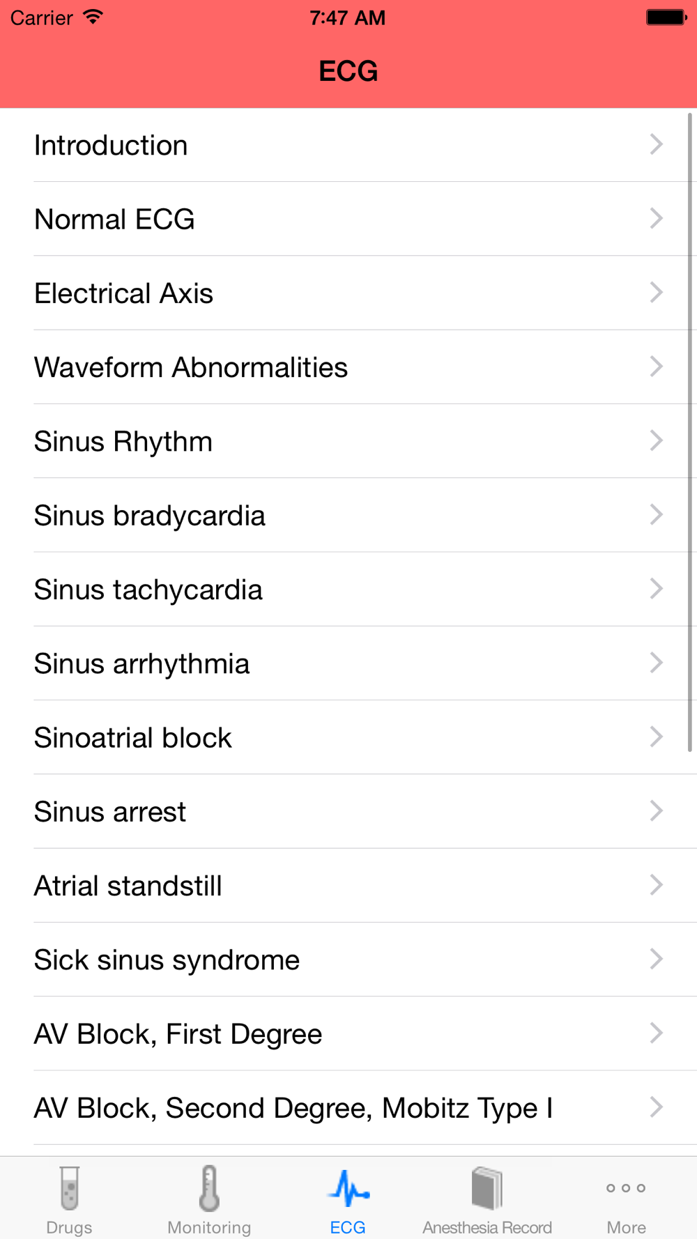Viewport: 697px width, 1239px height.
Task: Tap the Monitoring thermometer icon
Action: [x=209, y=1188]
